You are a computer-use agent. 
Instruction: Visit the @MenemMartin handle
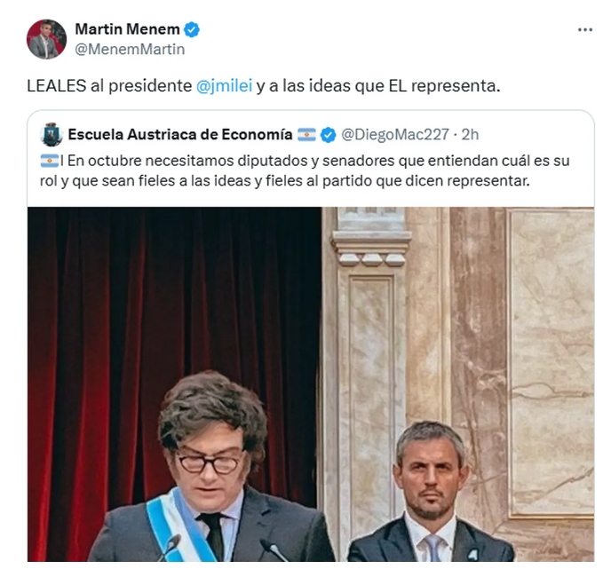pos(130,50)
